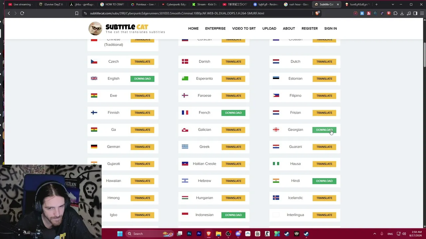The image size is (426, 239).
Task: Open VIDEO TO SRT in navigation
Action: 244,29
